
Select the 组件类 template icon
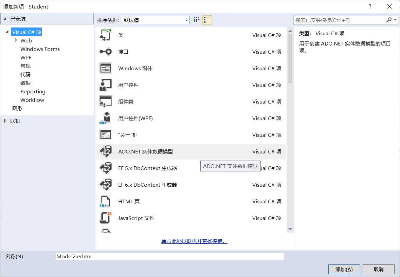[106, 101]
